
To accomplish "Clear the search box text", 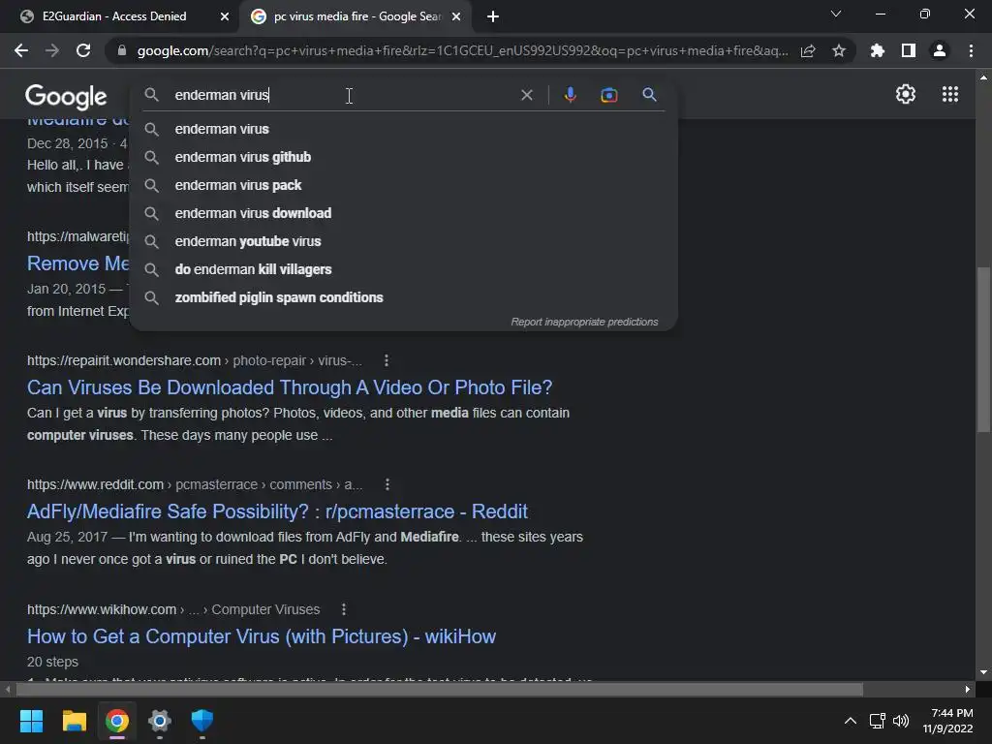I will (526, 95).
